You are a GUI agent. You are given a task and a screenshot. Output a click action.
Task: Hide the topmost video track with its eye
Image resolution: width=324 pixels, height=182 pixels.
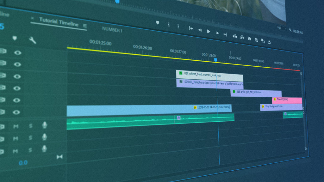[x=18, y=52]
